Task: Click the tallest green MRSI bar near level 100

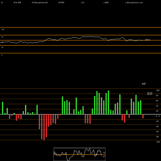Action: [109, 102]
